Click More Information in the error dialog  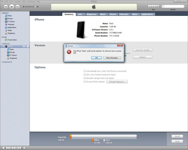(112, 58)
